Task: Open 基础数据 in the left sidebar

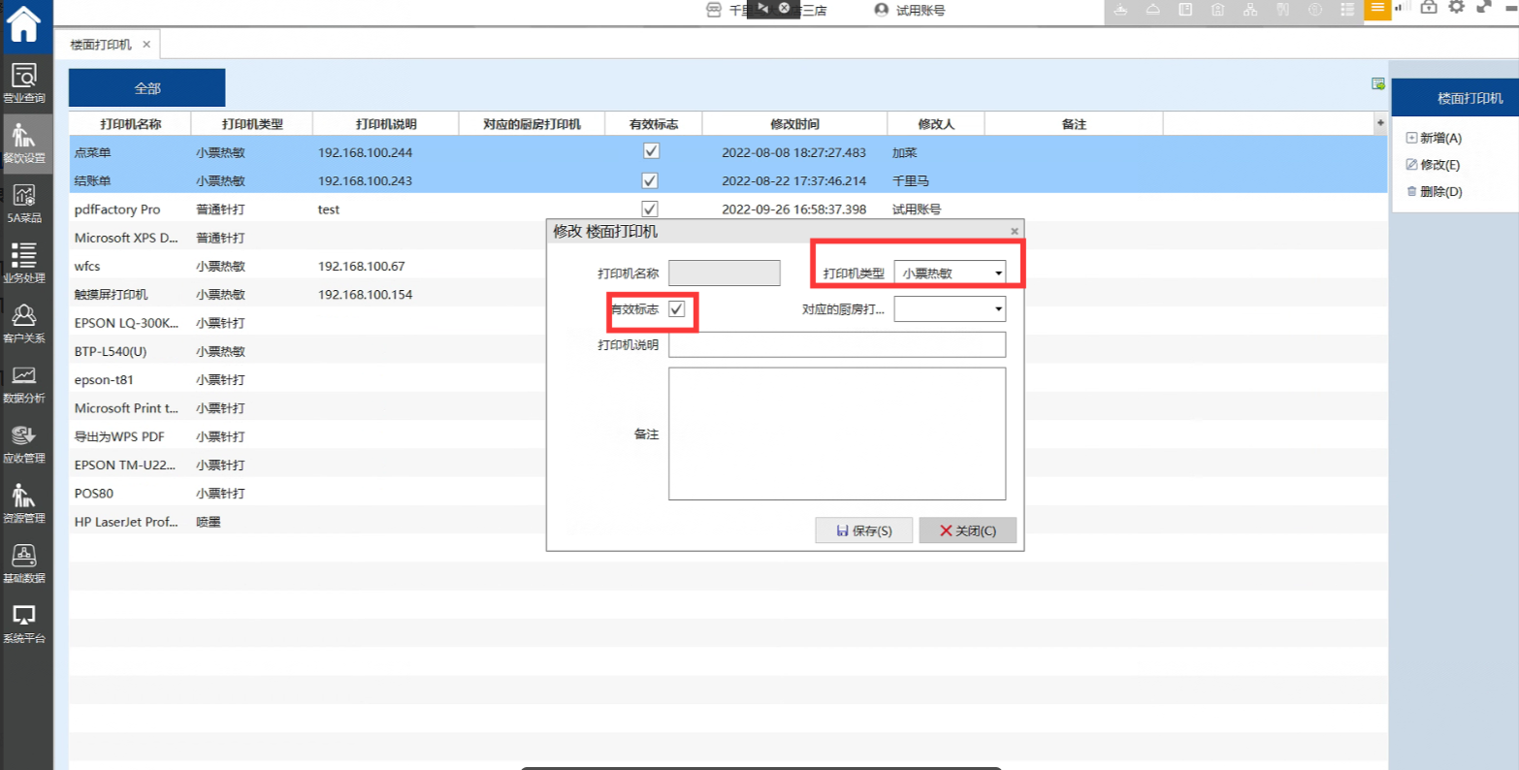Action: (24, 563)
